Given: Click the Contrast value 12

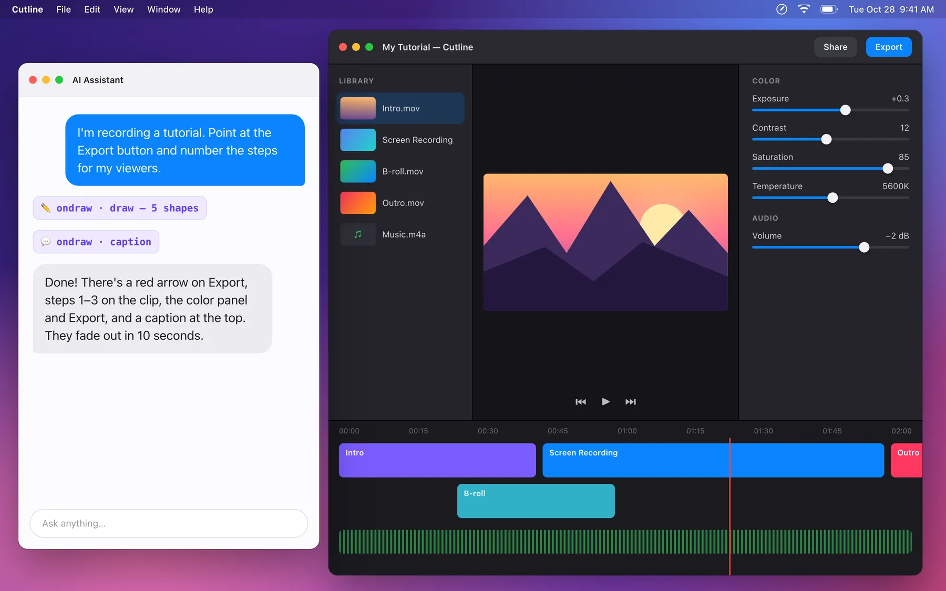Looking at the screenshot, I should [x=904, y=128].
